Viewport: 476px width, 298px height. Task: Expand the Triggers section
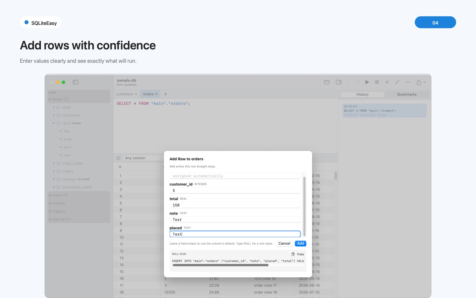50,212
